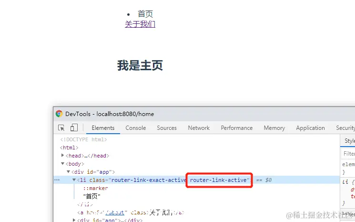Click the router-link-active class value
The image size is (355, 222).
218,180
